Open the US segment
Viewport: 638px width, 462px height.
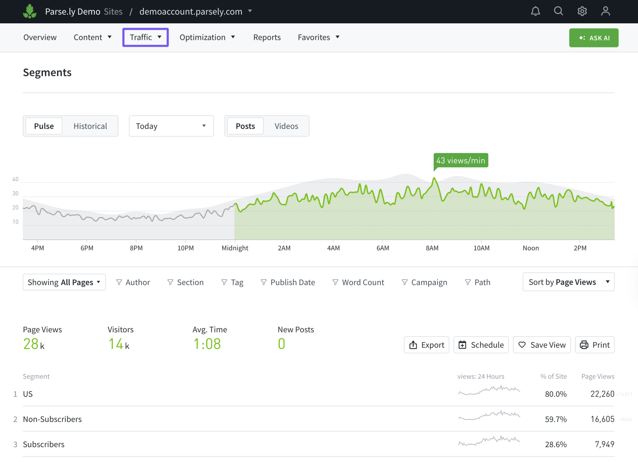pos(28,394)
